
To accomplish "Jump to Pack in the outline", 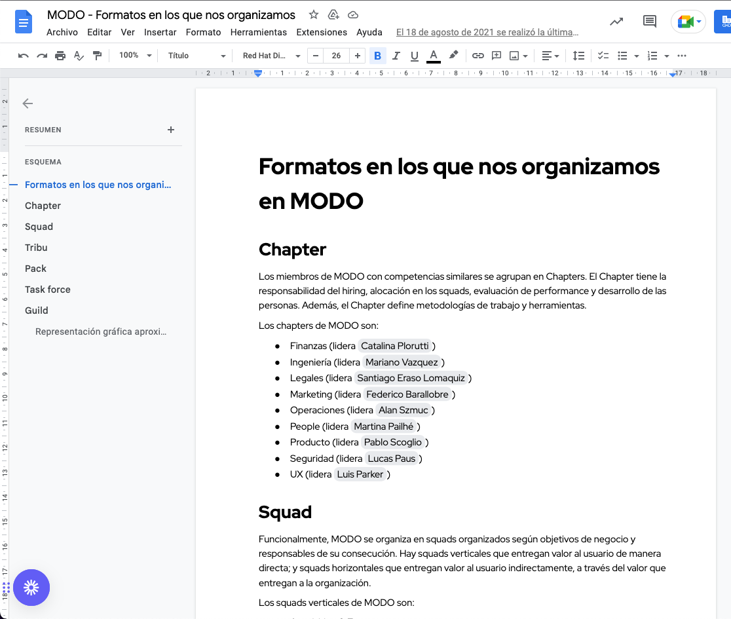I will (35, 269).
